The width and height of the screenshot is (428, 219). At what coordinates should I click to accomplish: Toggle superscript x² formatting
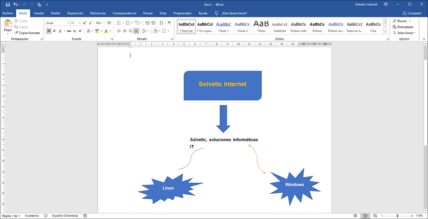coord(80,31)
